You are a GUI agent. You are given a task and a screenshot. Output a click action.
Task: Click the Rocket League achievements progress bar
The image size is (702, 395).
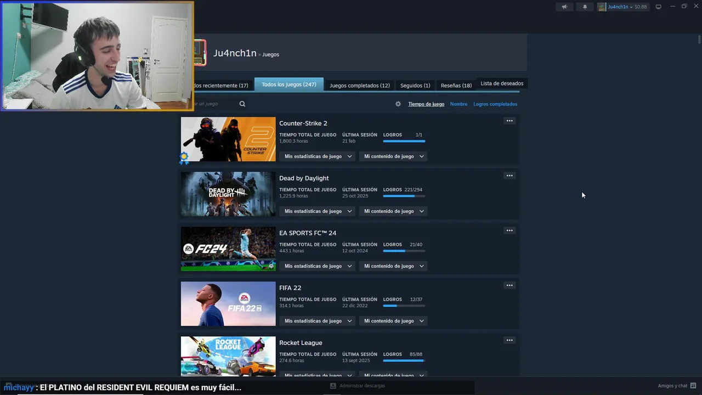[x=404, y=361]
